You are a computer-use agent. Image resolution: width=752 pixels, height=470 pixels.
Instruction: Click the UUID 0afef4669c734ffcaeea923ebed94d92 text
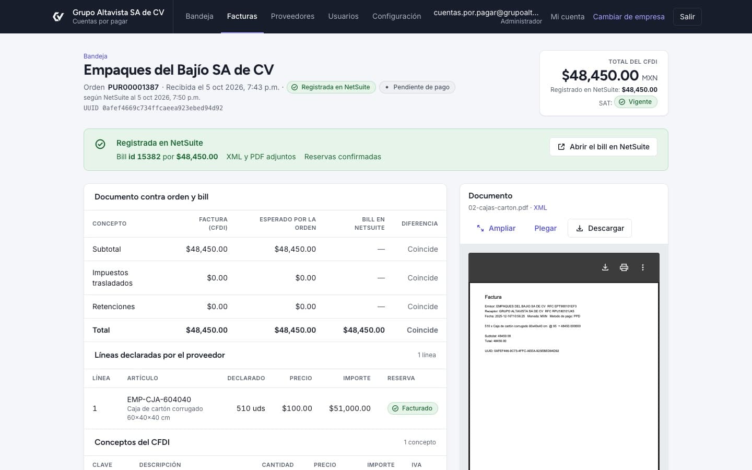click(153, 108)
